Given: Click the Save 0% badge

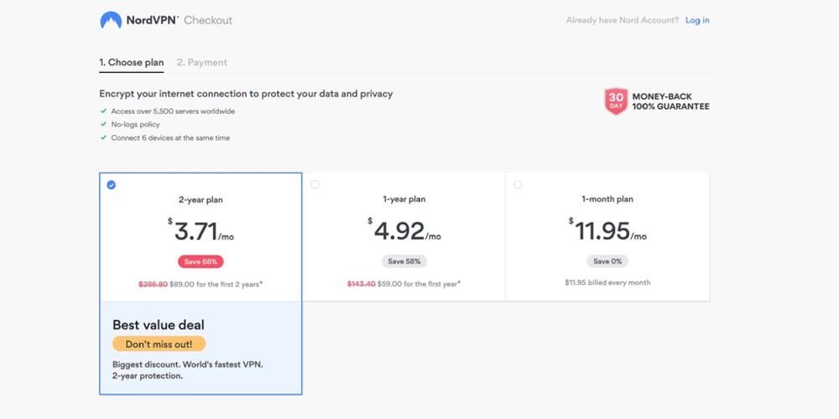Looking at the screenshot, I should coord(607,261).
